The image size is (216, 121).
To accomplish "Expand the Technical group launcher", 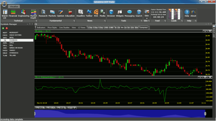I will click(36, 21).
